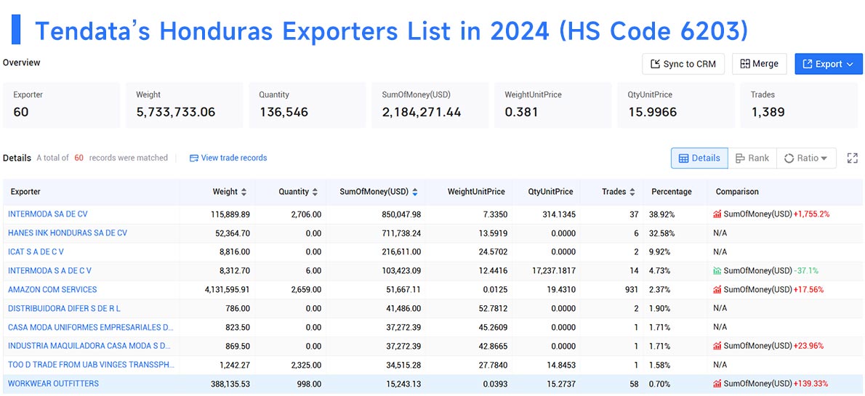This screenshot has width=865, height=396.
Task: Click QtyUnitPrice value 17,237.1817
Action: click(553, 271)
